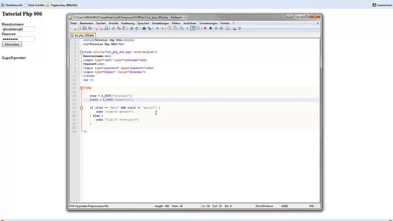Cut the selection with the scissors icon
The height and width of the screenshot is (221, 393).
[x=113, y=28]
